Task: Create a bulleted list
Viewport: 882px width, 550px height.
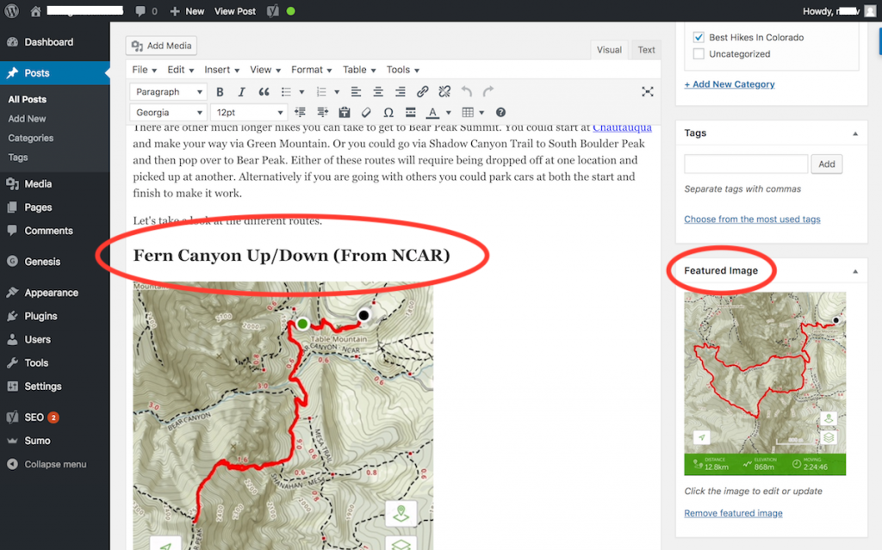Action: (286, 91)
